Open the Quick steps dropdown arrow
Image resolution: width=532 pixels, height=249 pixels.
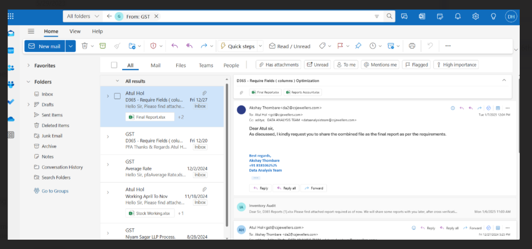[260, 46]
